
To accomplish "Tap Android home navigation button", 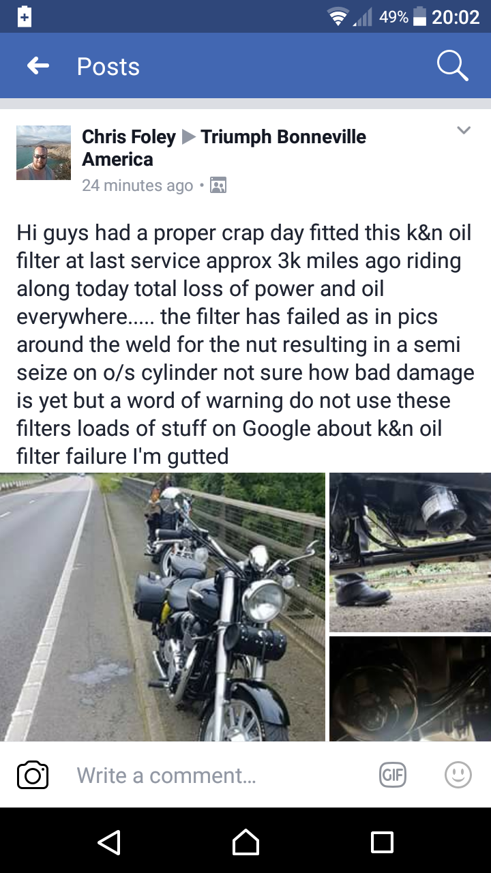I will tap(245, 842).
